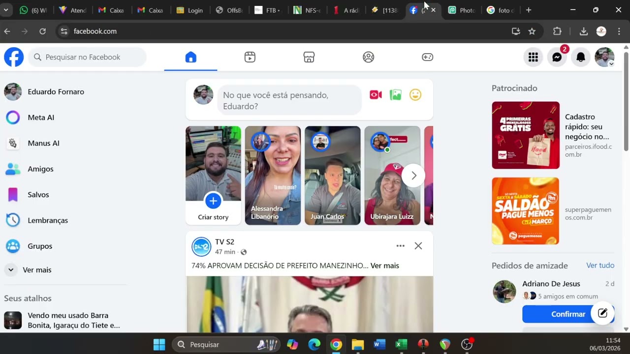Image resolution: width=630 pixels, height=354 pixels.
Task: Click the Pesquisar no Facebook search field
Action: pyautogui.click(x=87, y=57)
